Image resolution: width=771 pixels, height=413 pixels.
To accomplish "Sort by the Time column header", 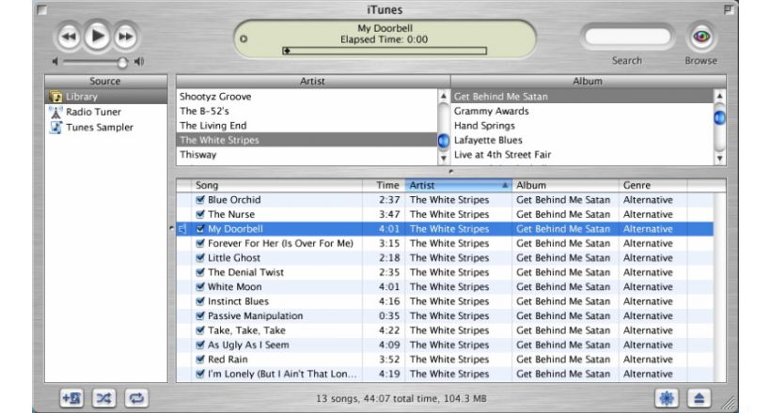I will point(384,185).
